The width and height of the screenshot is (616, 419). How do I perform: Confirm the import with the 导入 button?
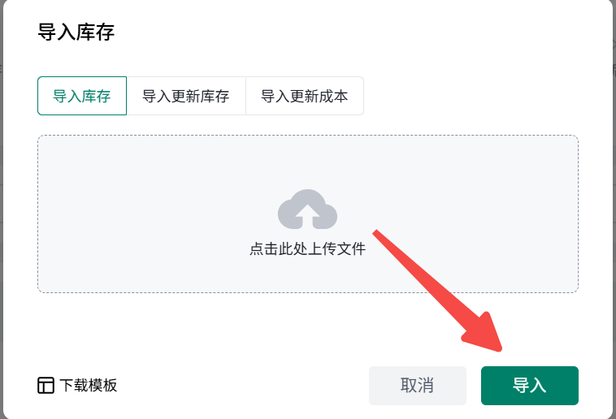[x=529, y=386]
